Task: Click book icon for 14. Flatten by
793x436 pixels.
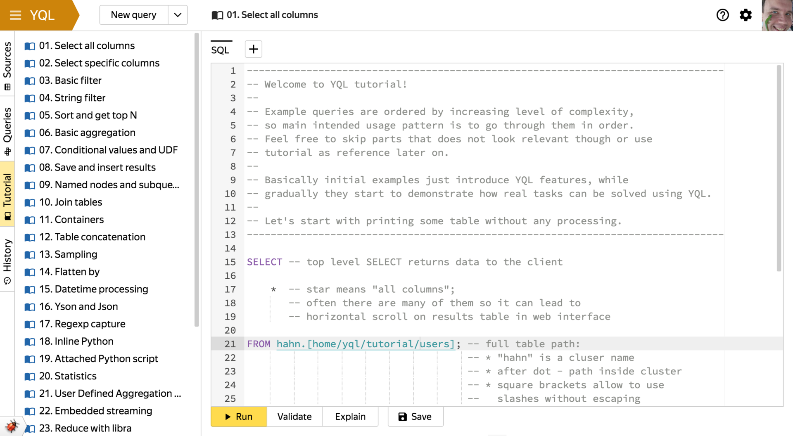Action: pyautogui.click(x=30, y=272)
